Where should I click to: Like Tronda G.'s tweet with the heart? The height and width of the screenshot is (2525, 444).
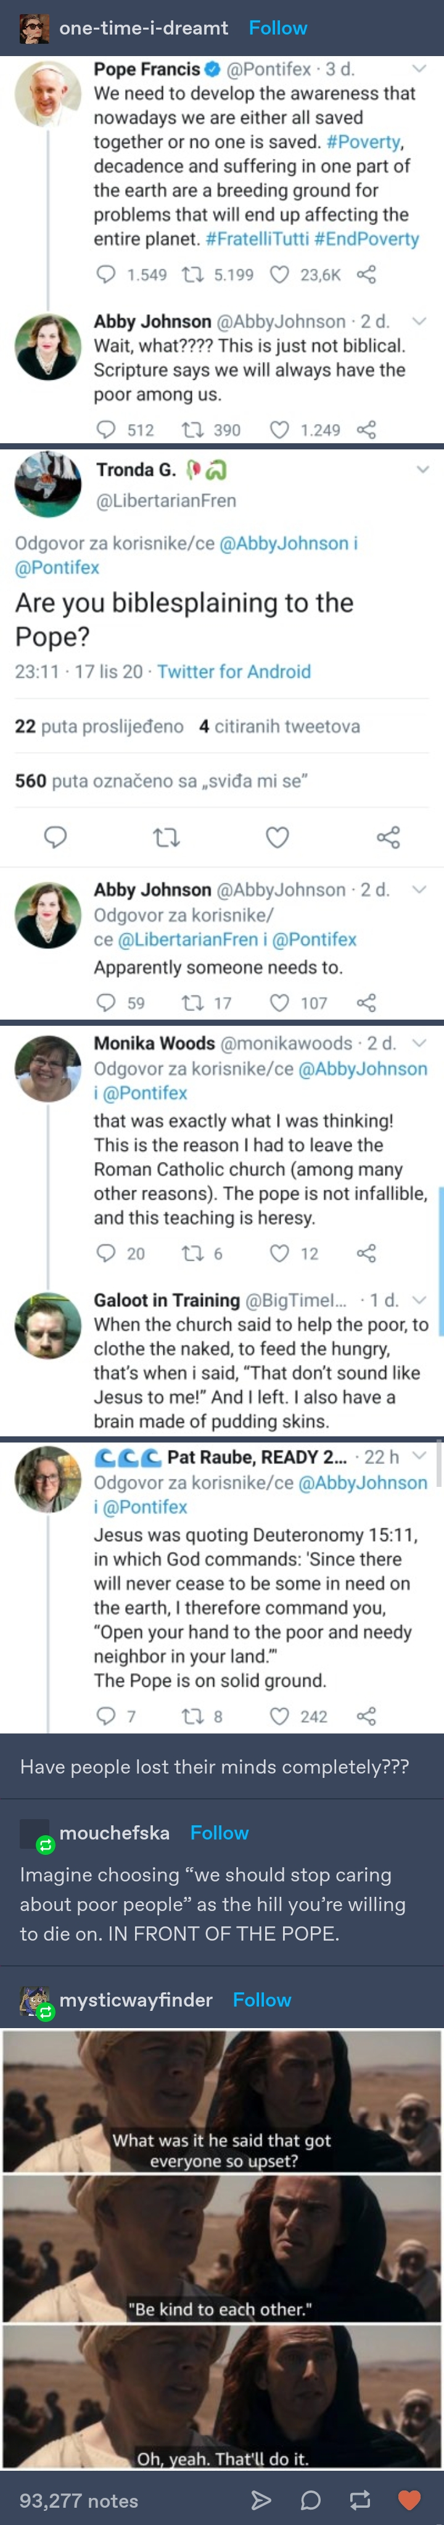point(278,836)
